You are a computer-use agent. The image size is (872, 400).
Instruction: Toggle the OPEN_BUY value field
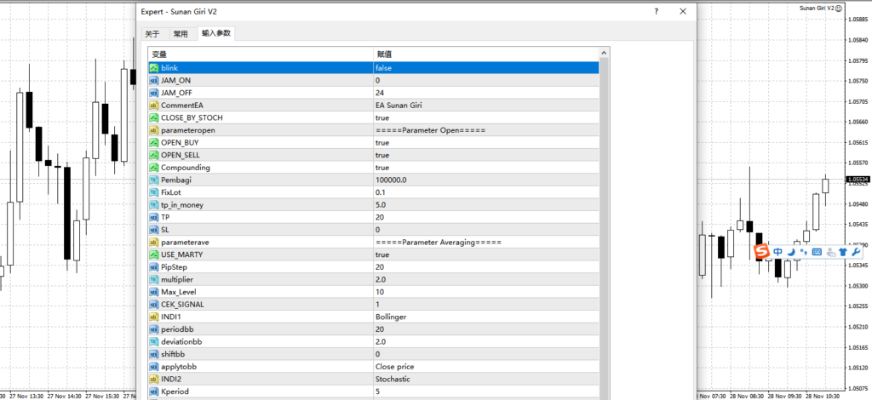pyautogui.click(x=485, y=143)
